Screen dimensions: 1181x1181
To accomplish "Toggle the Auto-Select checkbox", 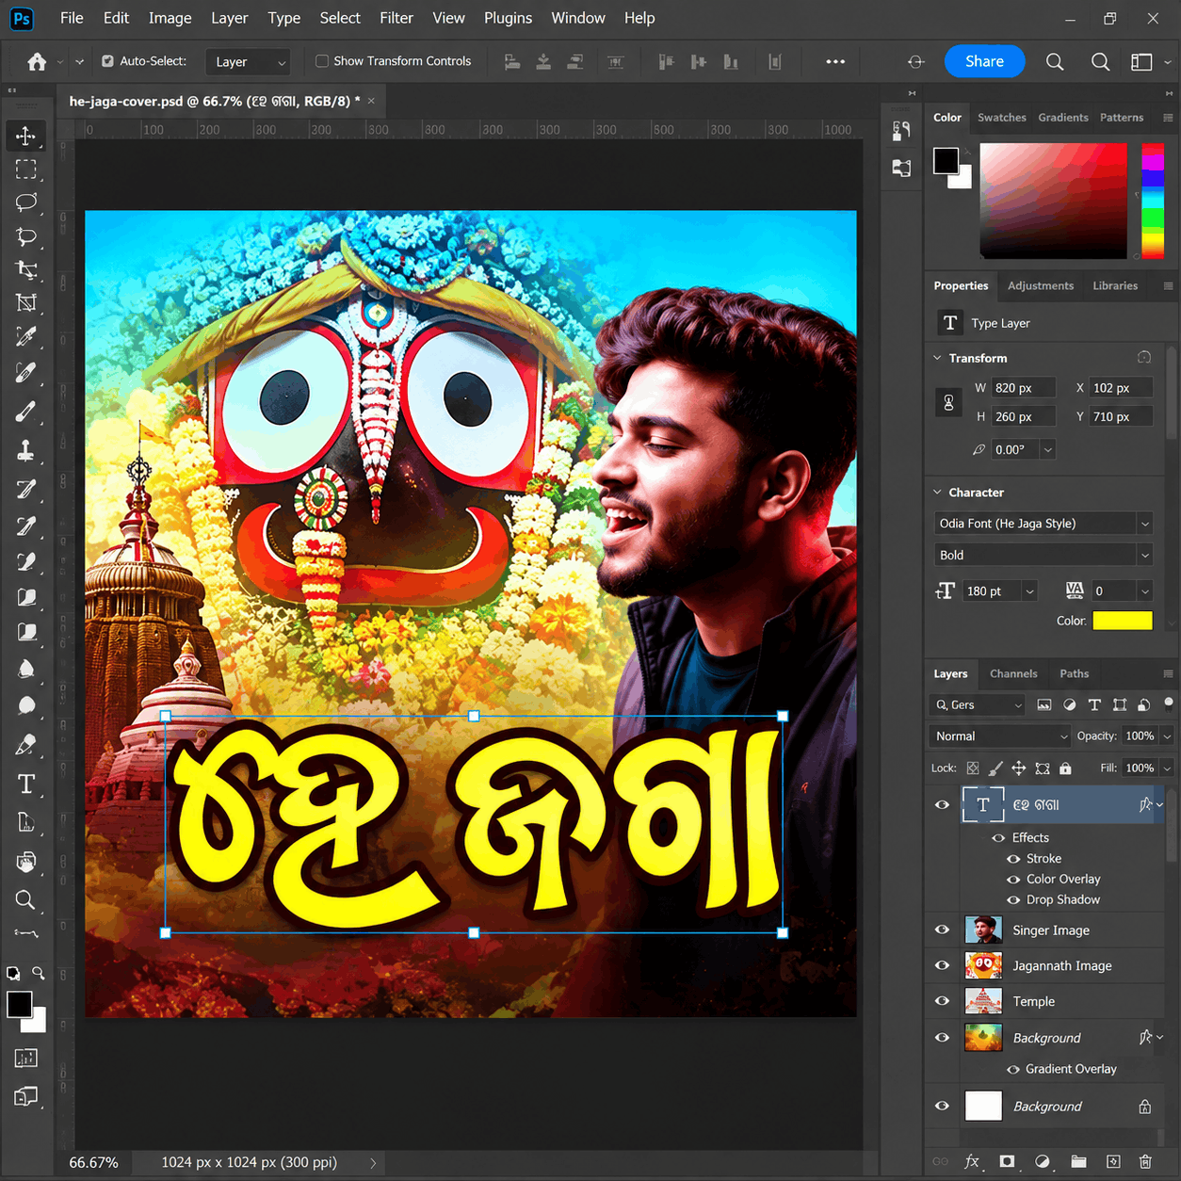I will tap(108, 61).
